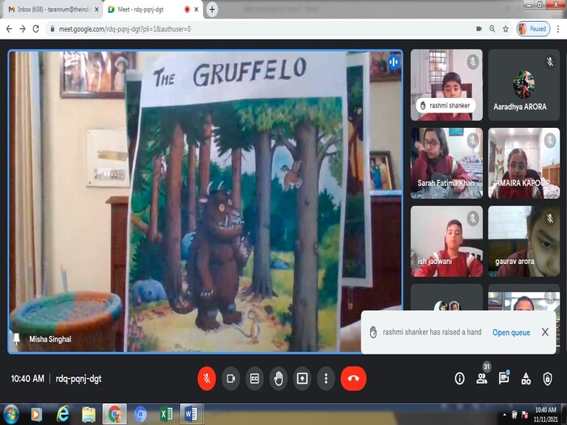Unmute the microphone in call controls
Viewport: 567px width, 425px height.
(x=207, y=378)
